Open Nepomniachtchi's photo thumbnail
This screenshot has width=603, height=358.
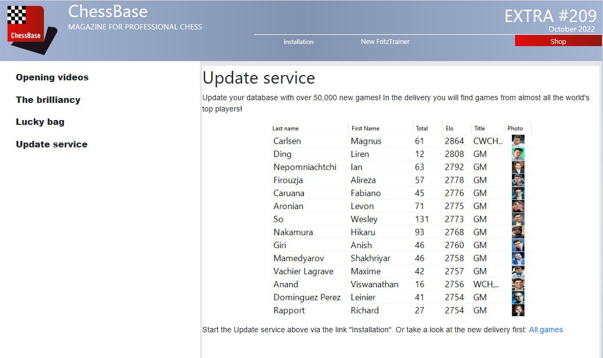[x=518, y=167]
